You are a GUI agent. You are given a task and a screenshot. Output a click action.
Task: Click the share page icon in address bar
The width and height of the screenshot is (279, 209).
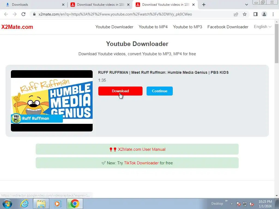coord(236,14)
